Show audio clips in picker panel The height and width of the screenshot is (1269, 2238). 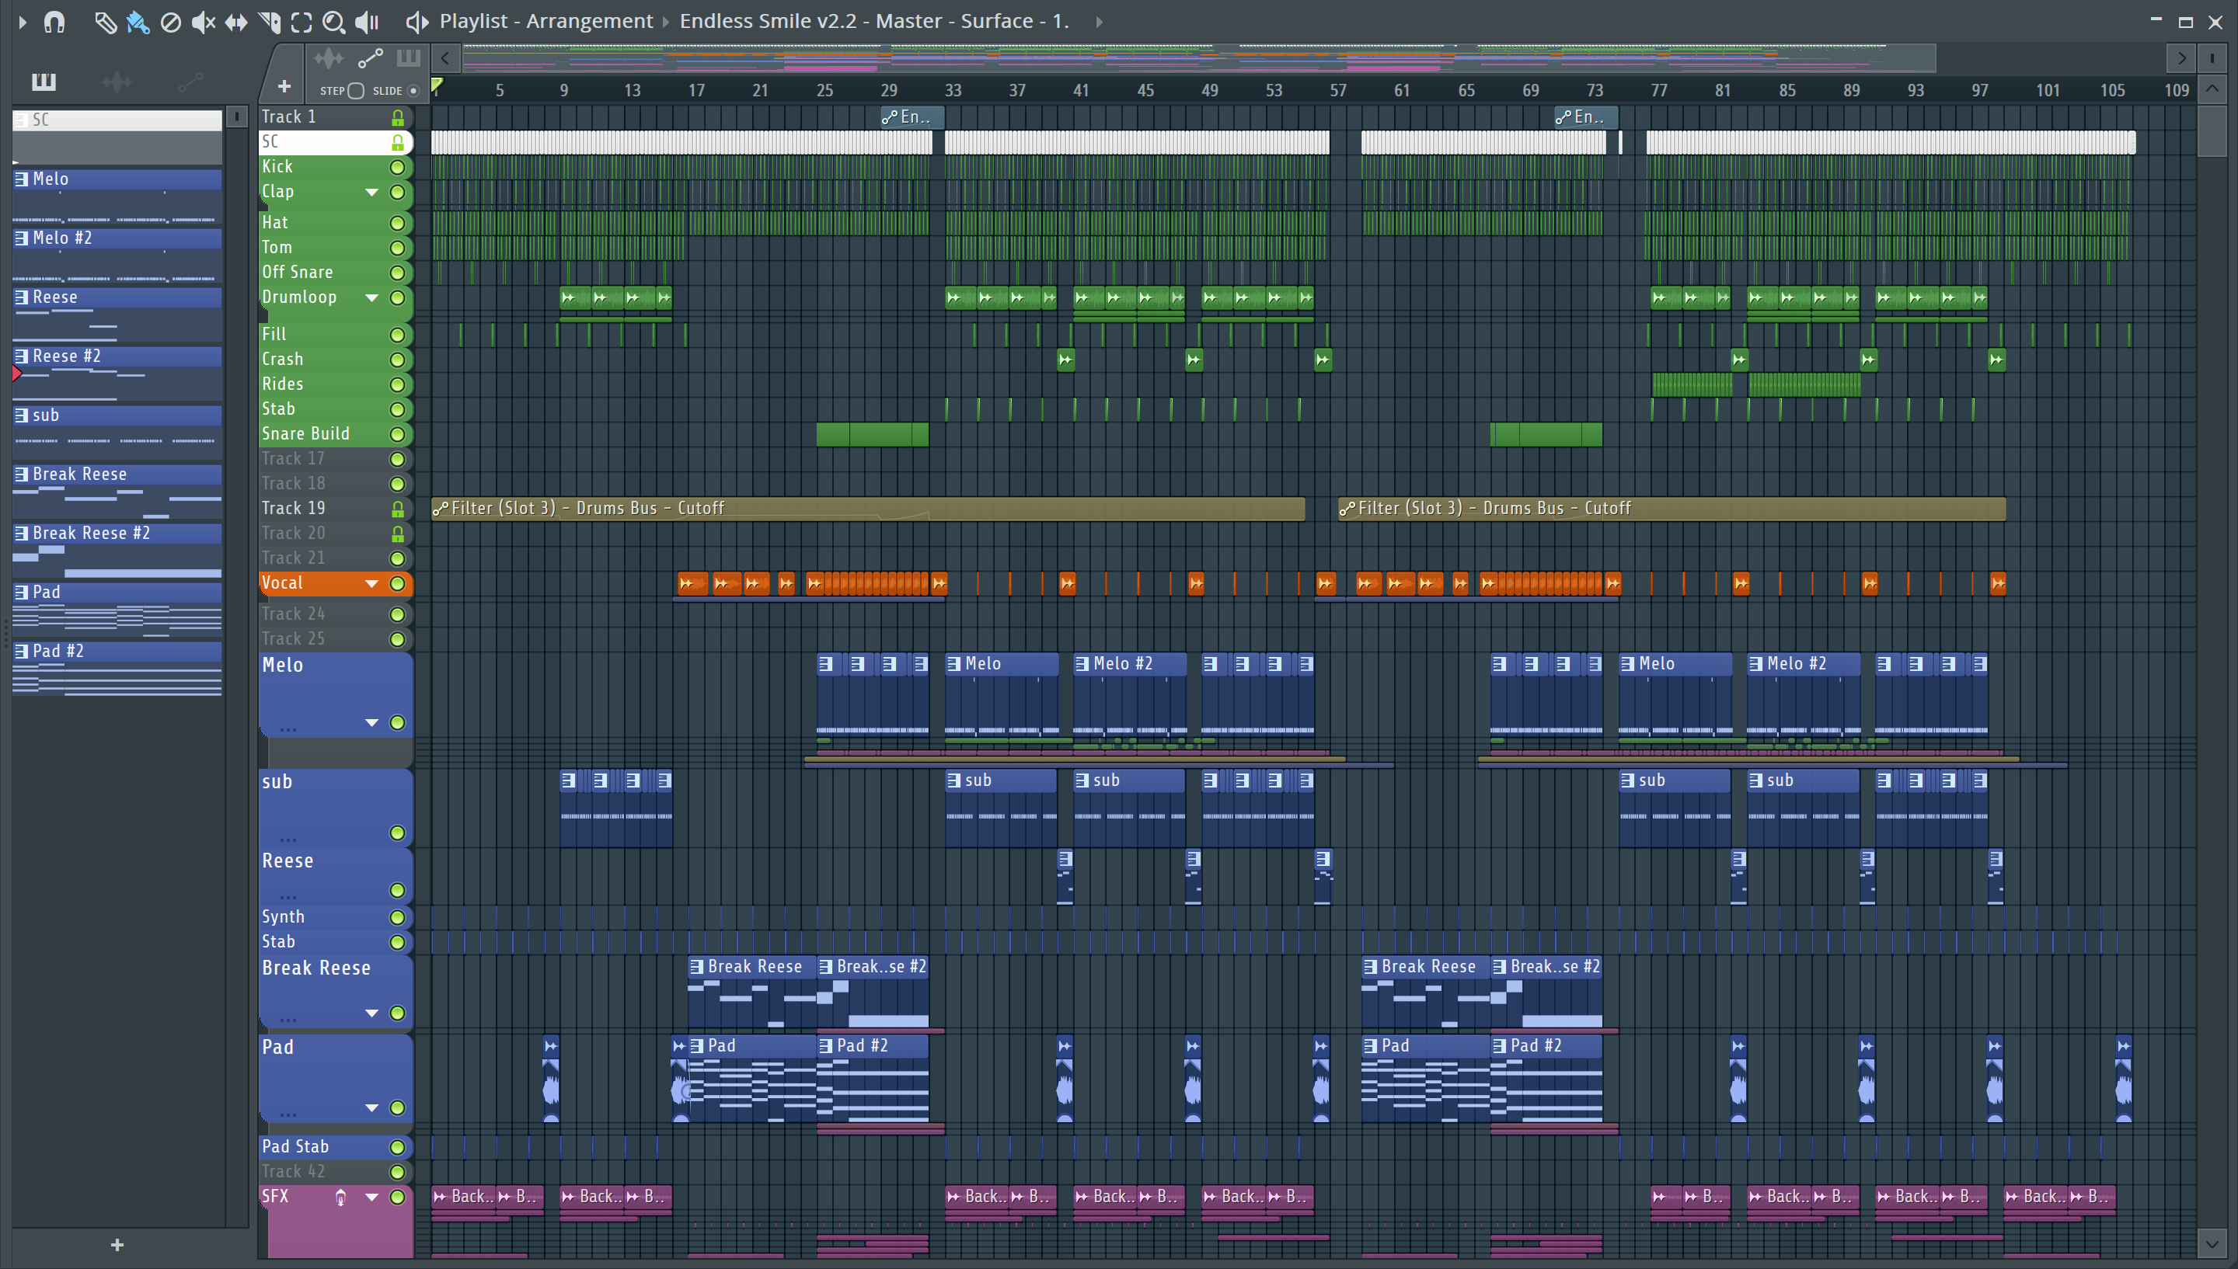click(x=117, y=82)
